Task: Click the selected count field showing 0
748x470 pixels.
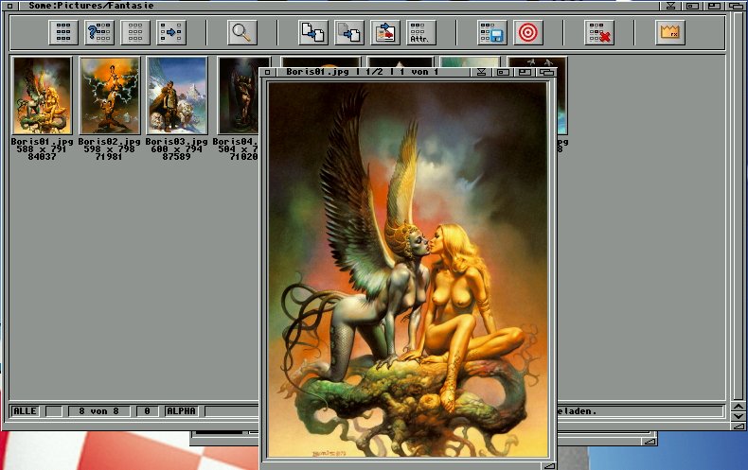Action: pyautogui.click(x=147, y=410)
